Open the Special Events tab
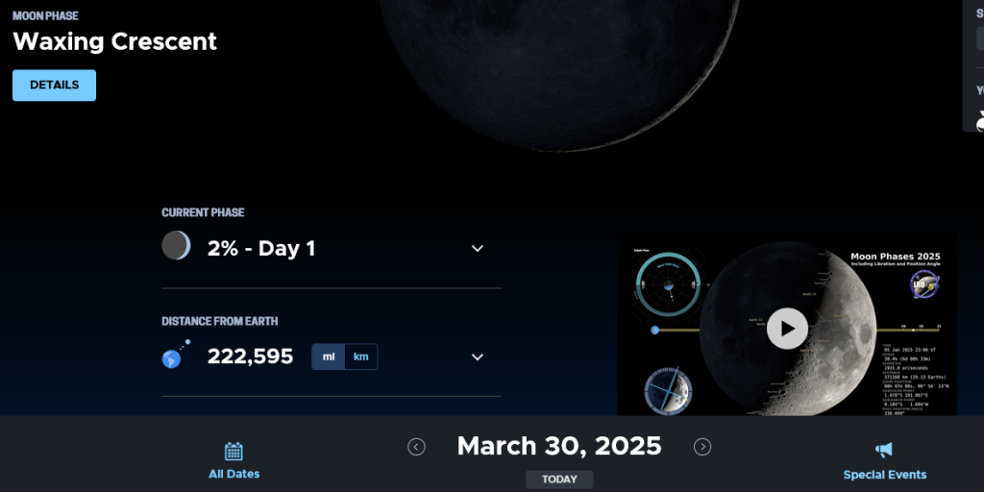The image size is (984, 492). coord(884,475)
